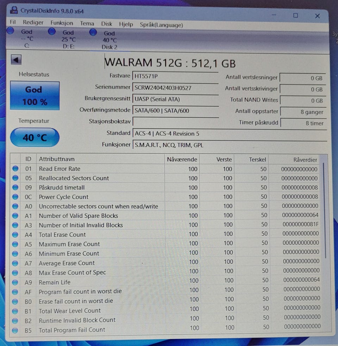The image size is (338, 346).
Task: Click status dot for Program fail count in worst die
Action: click(15, 292)
